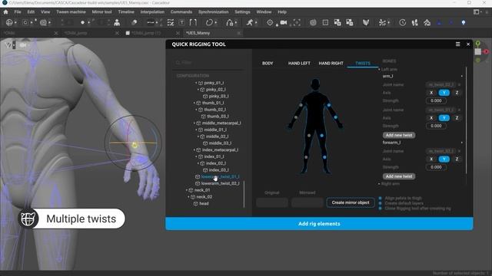Set forearm_l twist axis to Z
The width and height of the screenshot is (492, 276).
click(x=457, y=159)
